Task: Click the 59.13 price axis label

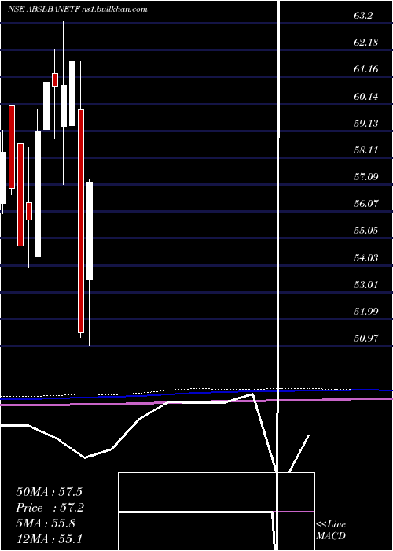Action: [x=366, y=123]
